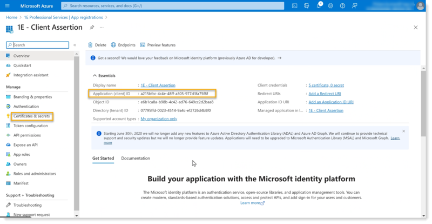Image resolution: width=432 pixels, height=224 pixels.
Task: Switch to the Documentation tab
Action: point(136,158)
